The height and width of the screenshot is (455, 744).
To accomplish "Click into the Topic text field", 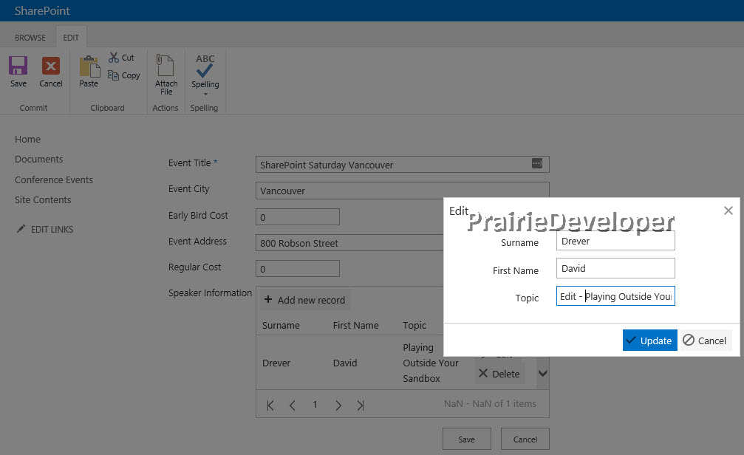I will (x=615, y=296).
